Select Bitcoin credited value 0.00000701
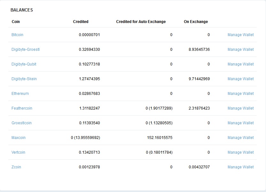The width and height of the screenshot is (266, 192). pyautogui.click(x=89, y=35)
